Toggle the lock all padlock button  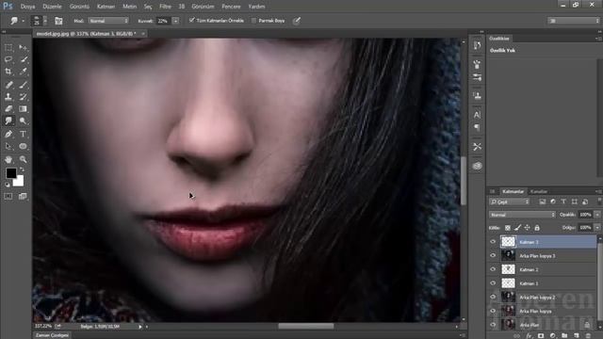pyautogui.click(x=537, y=228)
